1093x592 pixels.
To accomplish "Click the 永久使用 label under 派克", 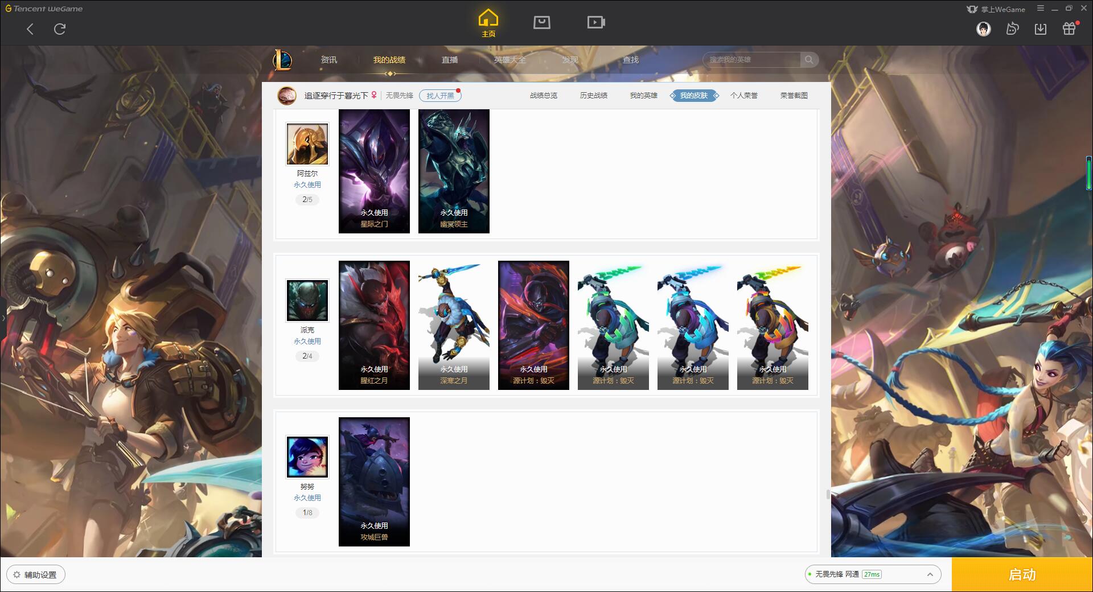I will click(307, 342).
